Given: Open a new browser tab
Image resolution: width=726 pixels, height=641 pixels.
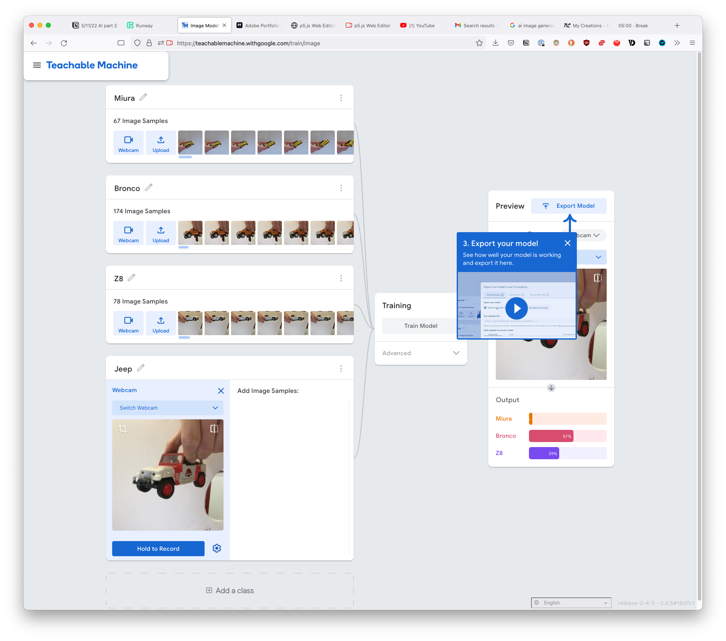Looking at the screenshot, I should pyautogui.click(x=677, y=26).
